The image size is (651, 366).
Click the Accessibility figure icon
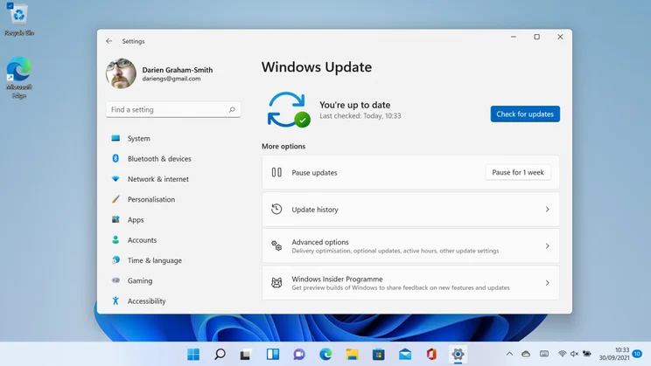[115, 300]
